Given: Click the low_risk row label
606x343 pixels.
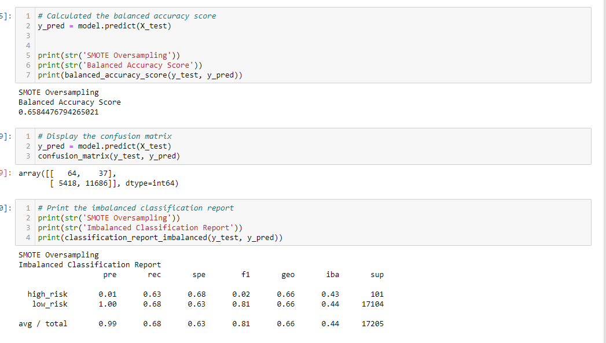Looking at the screenshot, I should pyautogui.click(x=50, y=304).
